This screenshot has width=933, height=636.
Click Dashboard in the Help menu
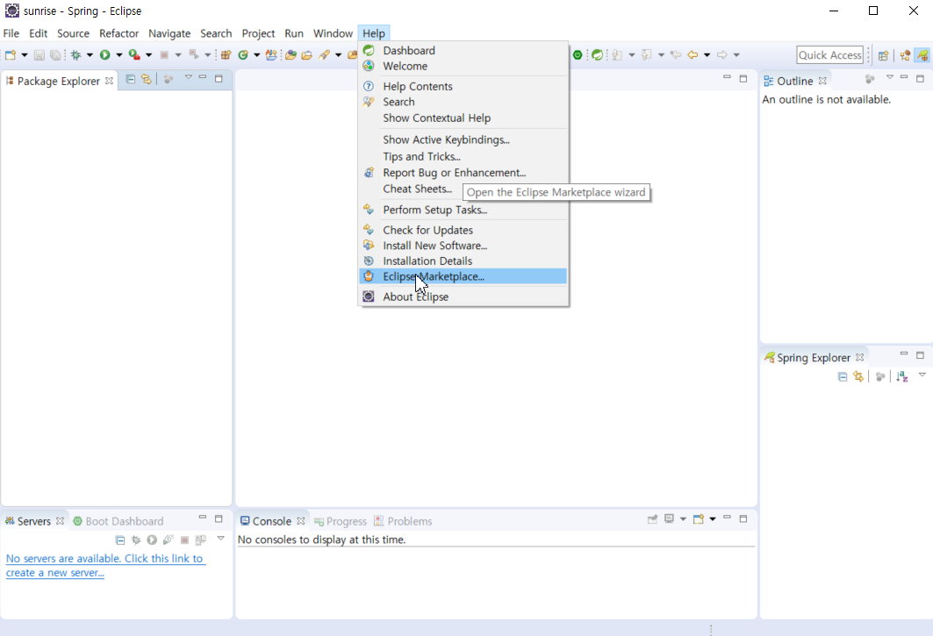463,51
